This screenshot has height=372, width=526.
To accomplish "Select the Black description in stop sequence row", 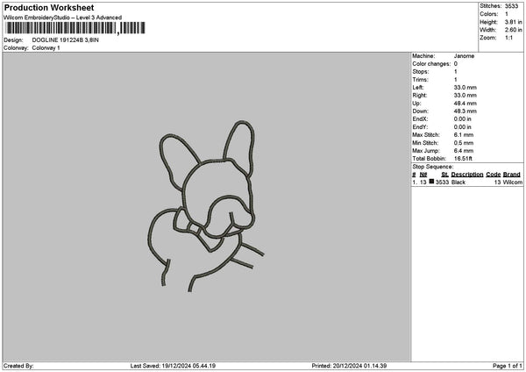I will [x=458, y=182].
